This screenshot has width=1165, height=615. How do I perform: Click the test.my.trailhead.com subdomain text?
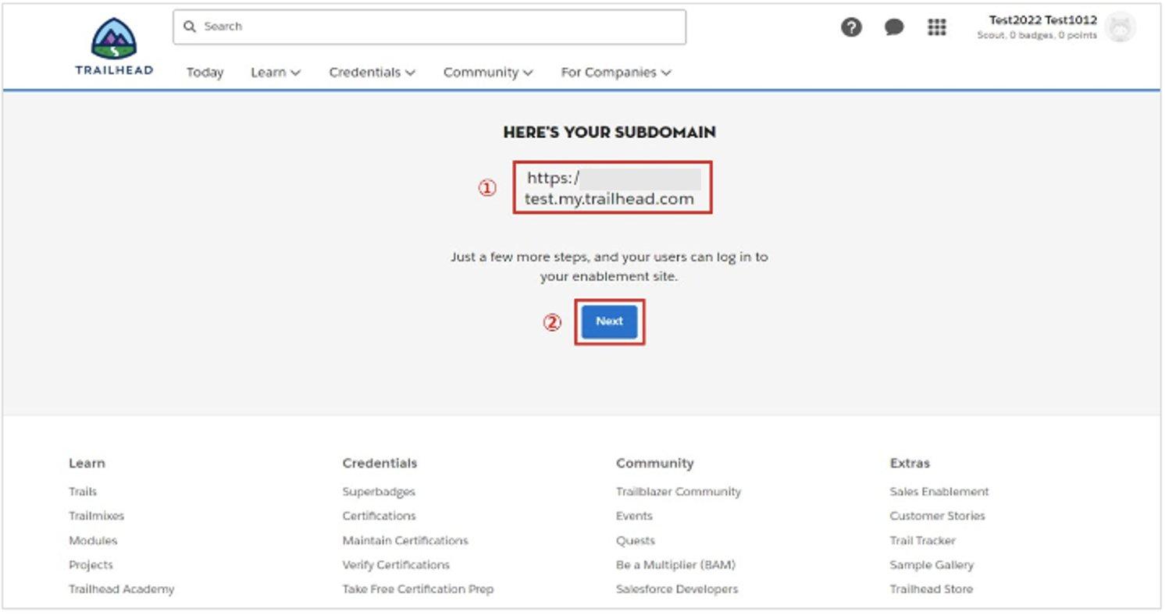click(x=609, y=199)
